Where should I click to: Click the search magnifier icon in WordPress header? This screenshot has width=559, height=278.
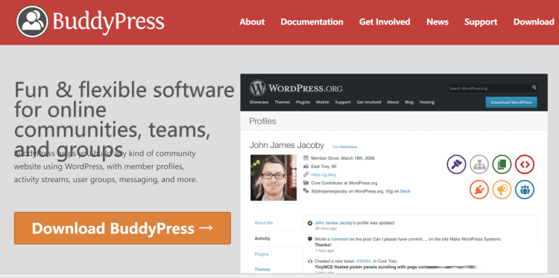[534, 87]
